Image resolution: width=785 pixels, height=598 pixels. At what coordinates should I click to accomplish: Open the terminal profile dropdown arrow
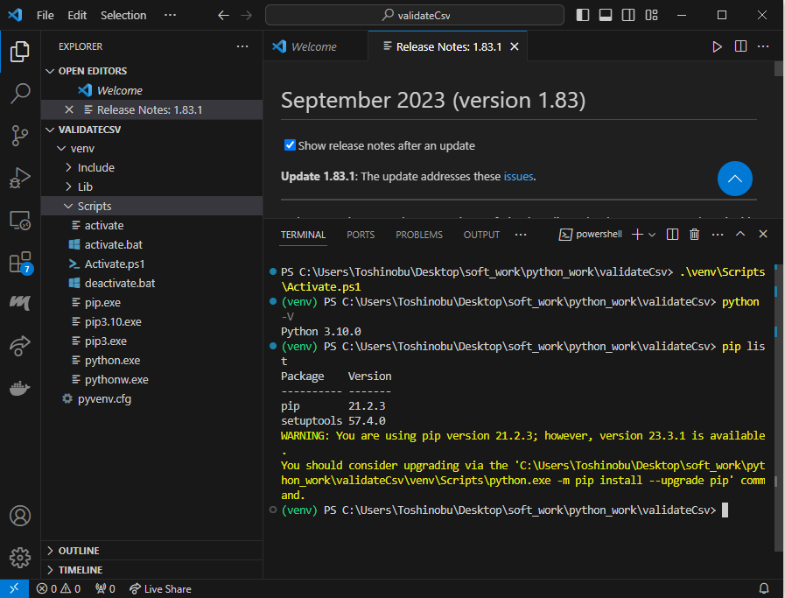[653, 235]
